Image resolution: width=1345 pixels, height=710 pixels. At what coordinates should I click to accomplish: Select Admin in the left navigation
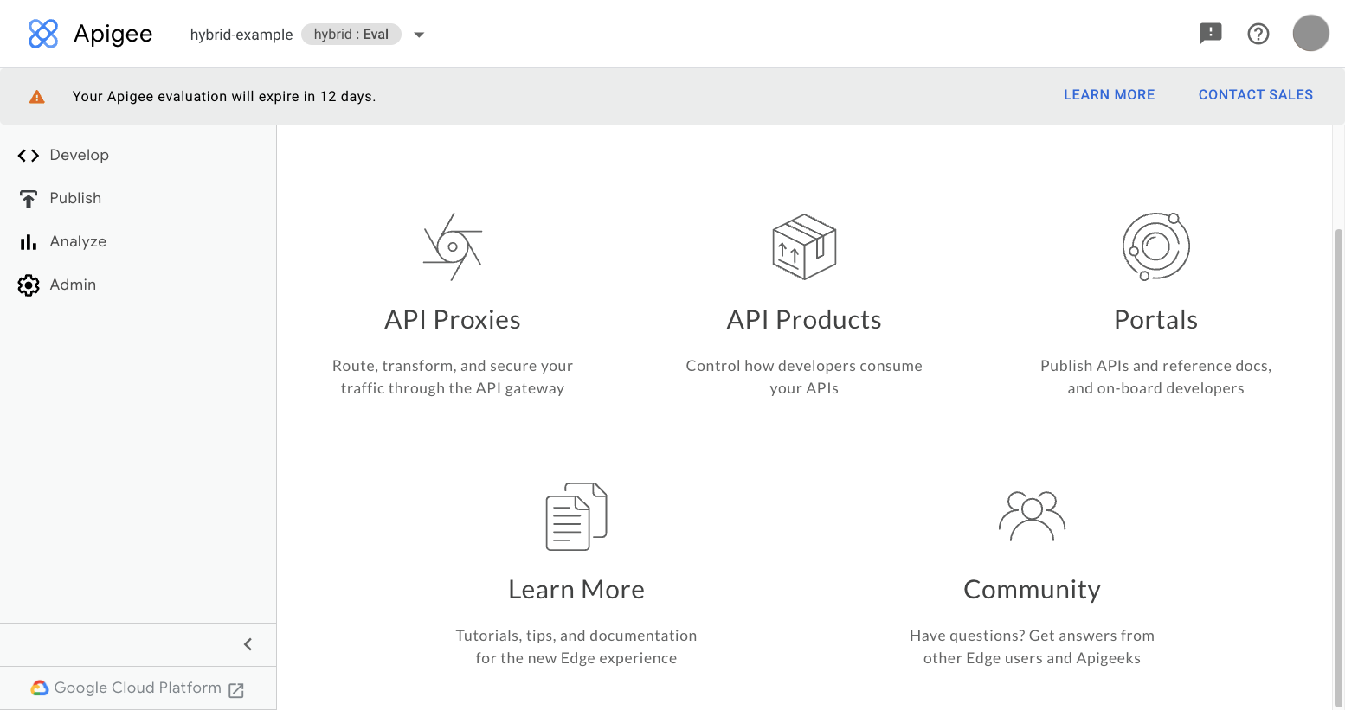point(74,285)
